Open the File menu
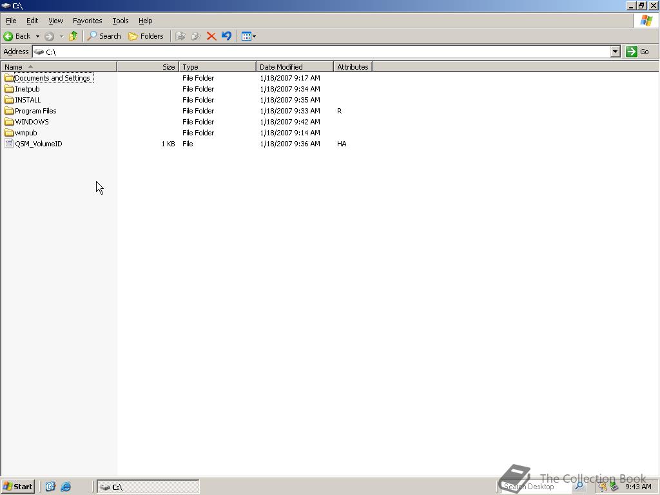Image resolution: width=660 pixels, height=495 pixels. [x=11, y=21]
